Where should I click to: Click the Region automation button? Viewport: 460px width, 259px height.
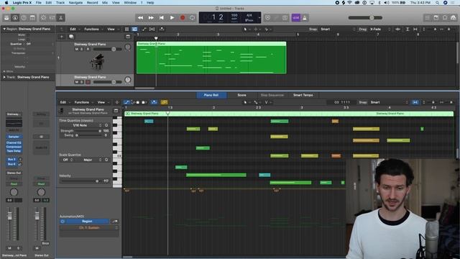point(87,221)
